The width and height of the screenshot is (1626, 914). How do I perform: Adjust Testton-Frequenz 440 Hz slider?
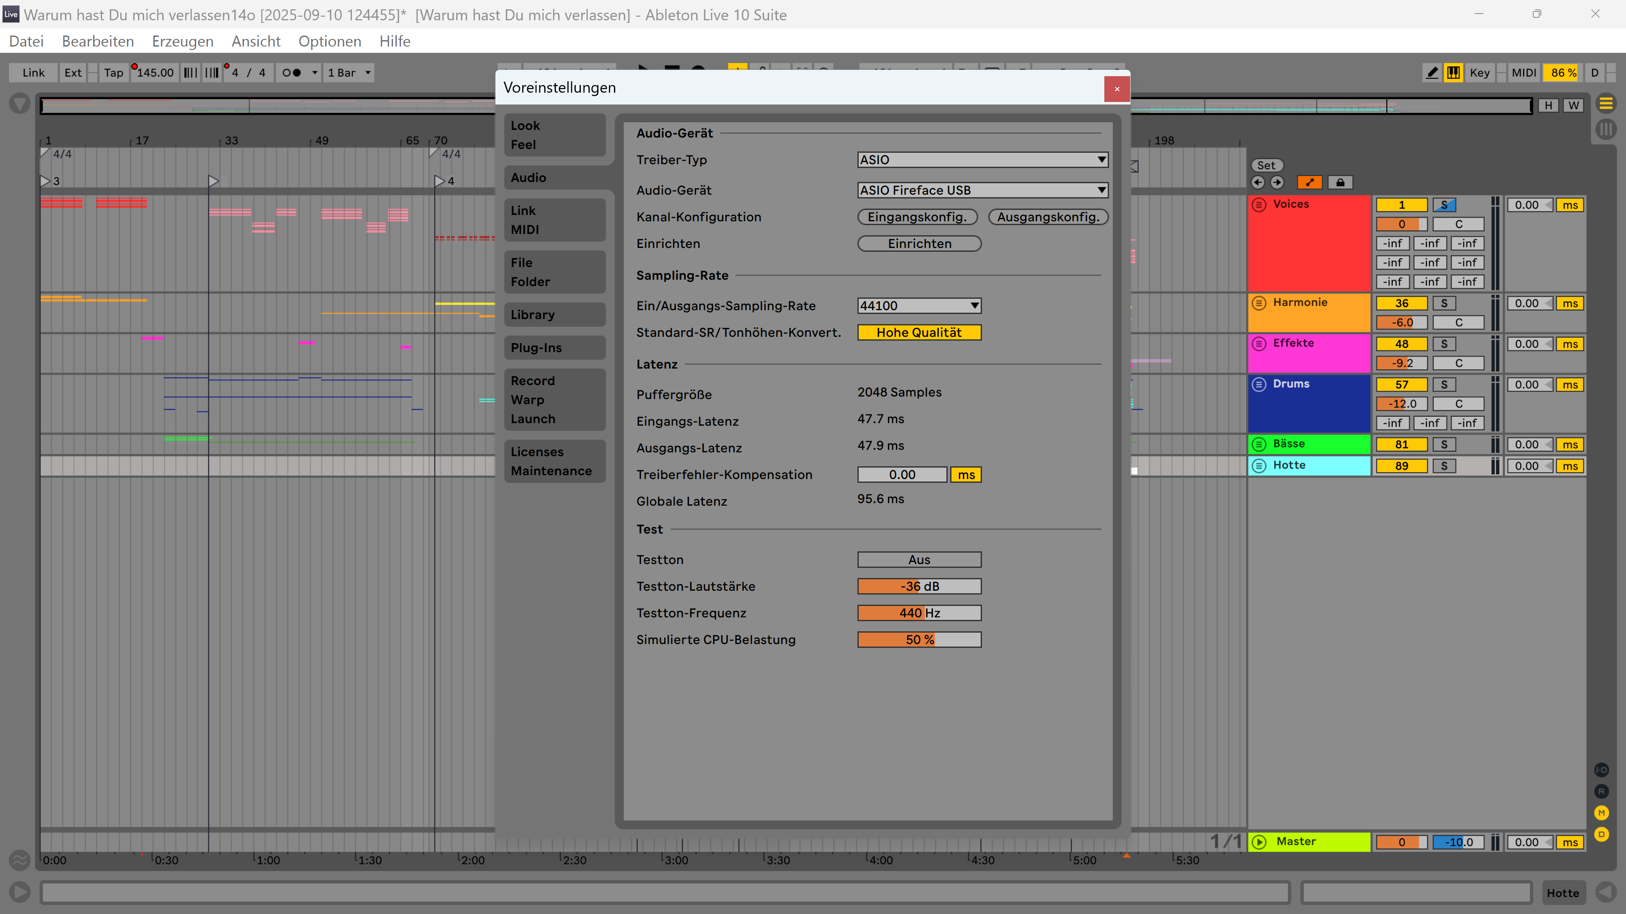click(919, 613)
